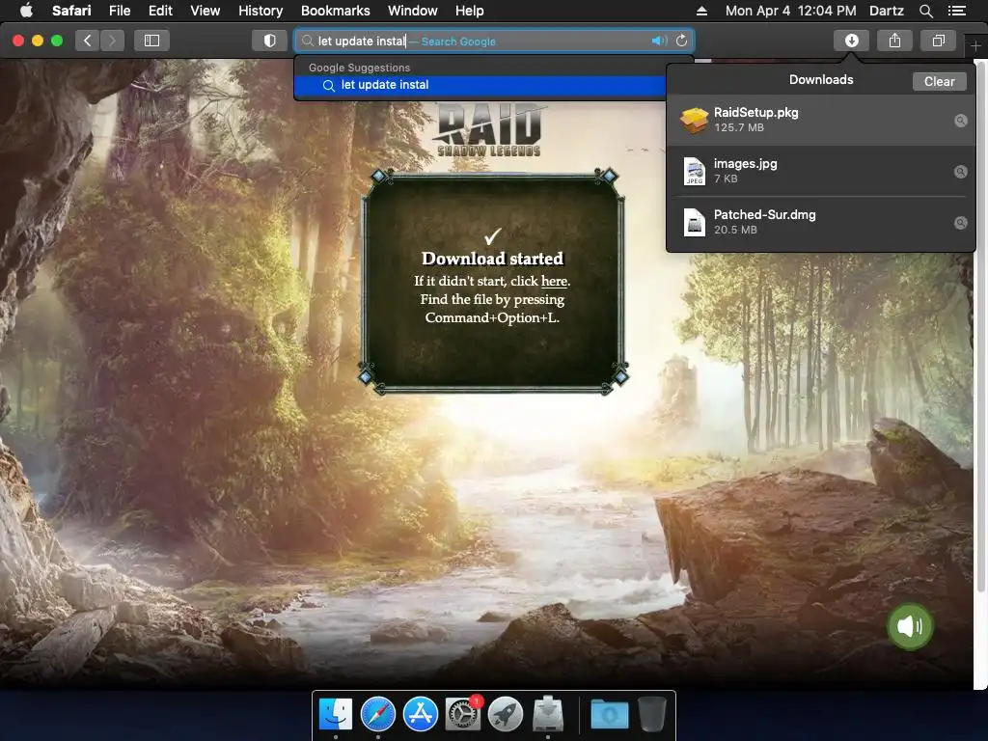Toggle the green sound button on the page
Screen dimensions: 988x741
point(909,626)
